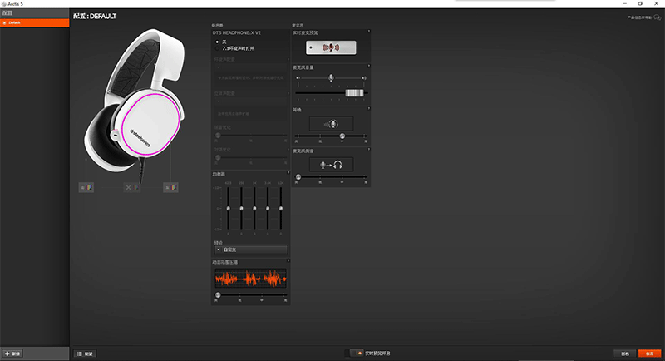Click the right earcup illumination color button
665x361 pixels.
point(170,187)
